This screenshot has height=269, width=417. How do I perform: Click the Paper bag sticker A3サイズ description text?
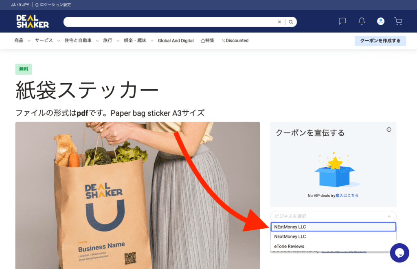(x=158, y=113)
